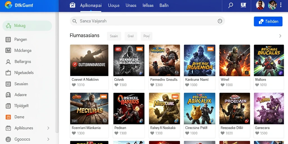Open the Reepaeke Dl6ll game thumbnail
Screen dimensions: 288x144
[235, 108]
